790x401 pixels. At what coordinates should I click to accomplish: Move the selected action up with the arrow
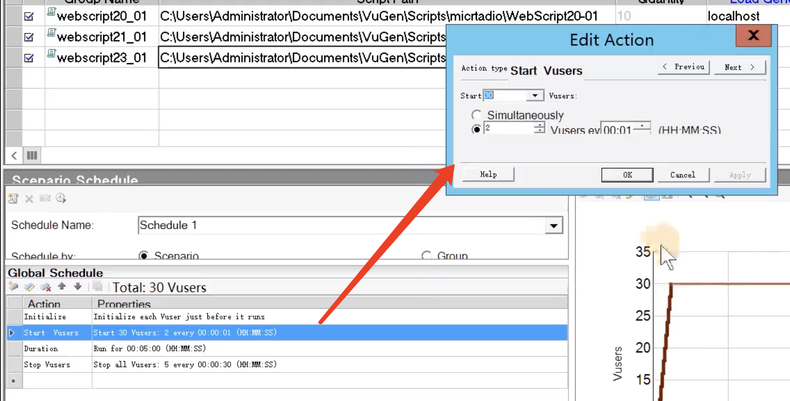coord(62,286)
